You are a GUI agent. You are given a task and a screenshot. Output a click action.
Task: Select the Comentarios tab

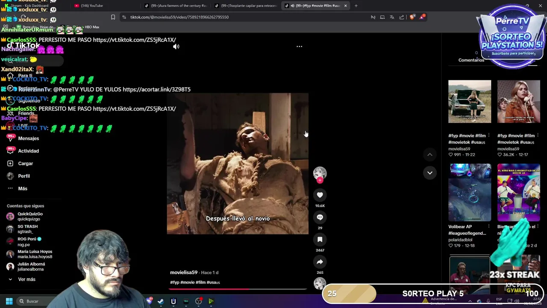coord(471,60)
